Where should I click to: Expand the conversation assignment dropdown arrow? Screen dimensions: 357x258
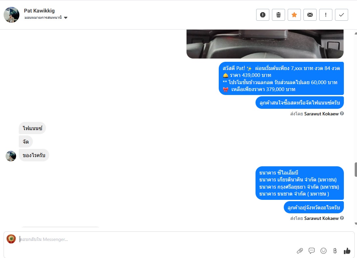[66, 17]
